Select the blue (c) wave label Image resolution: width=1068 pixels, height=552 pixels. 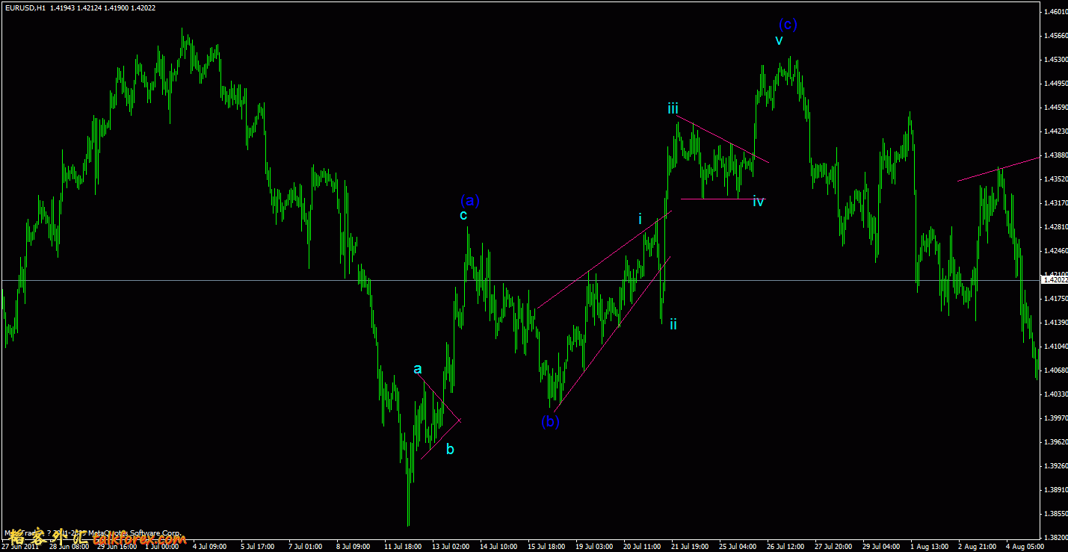coord(788,24)
